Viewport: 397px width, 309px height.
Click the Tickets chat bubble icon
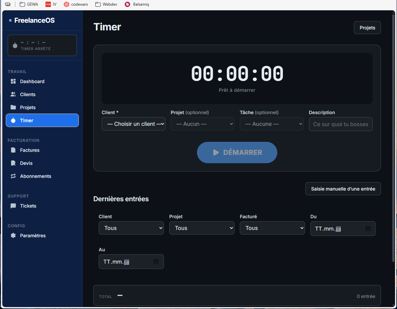[x=13, y=206]
